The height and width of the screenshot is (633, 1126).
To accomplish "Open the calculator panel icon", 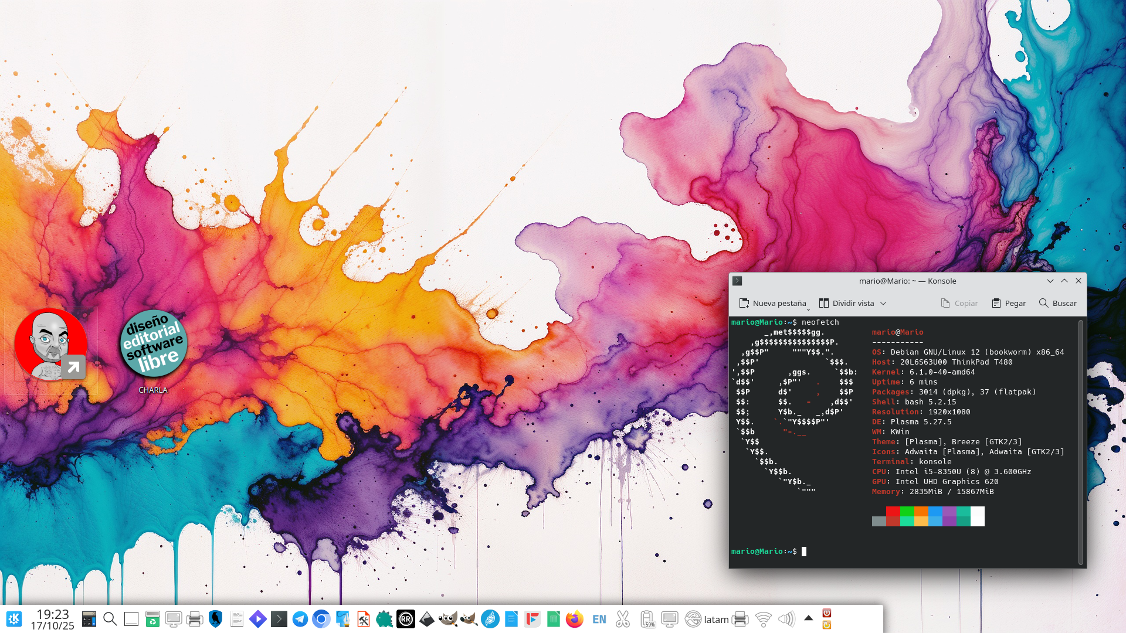I will pyautogui.click(x=89, y=619).
